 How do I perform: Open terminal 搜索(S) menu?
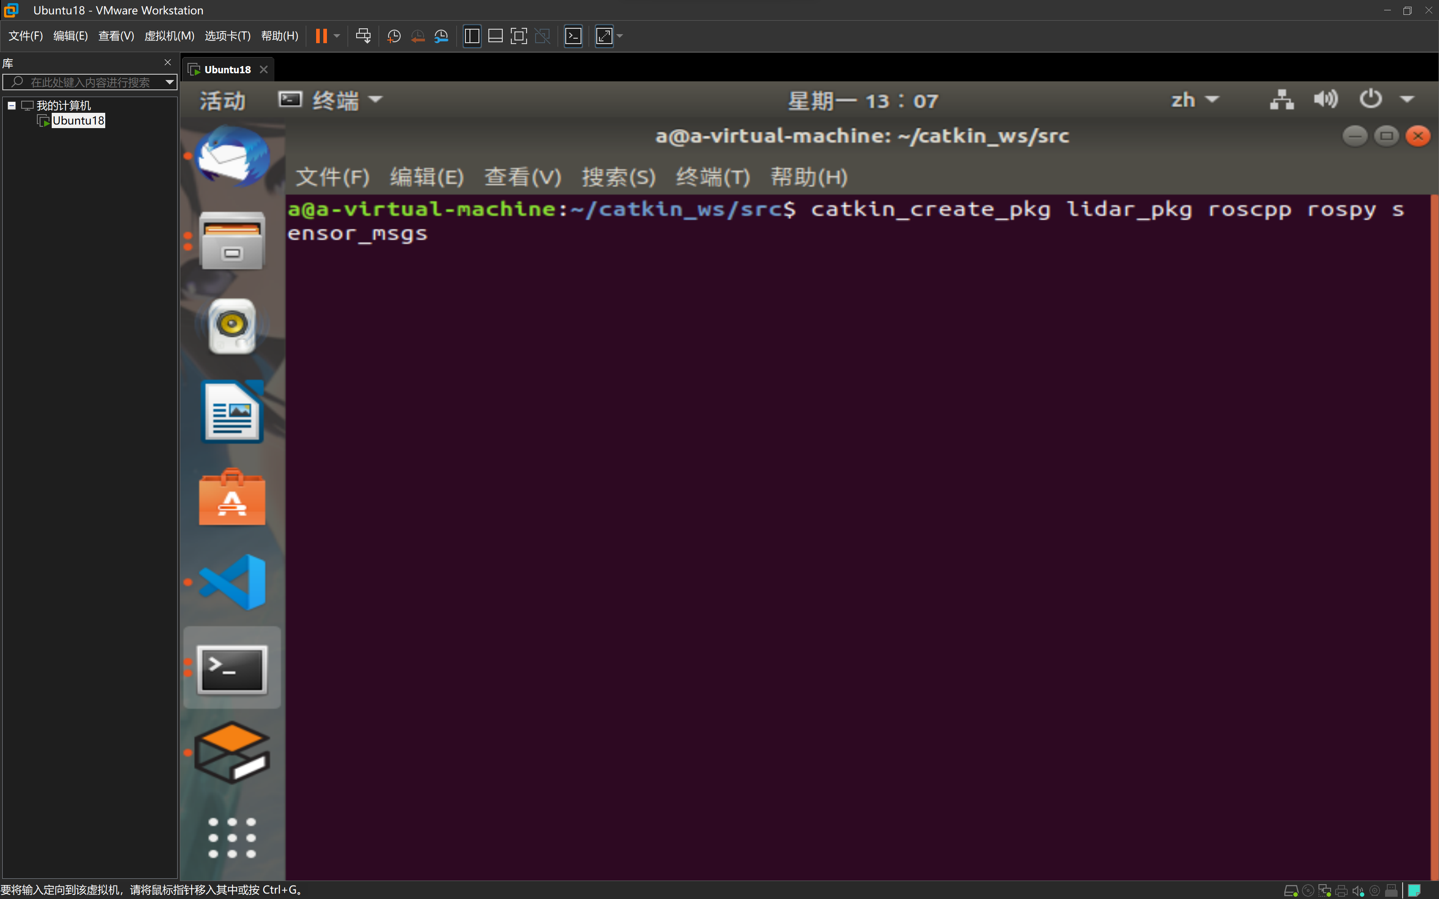click(x=618, y=177)
